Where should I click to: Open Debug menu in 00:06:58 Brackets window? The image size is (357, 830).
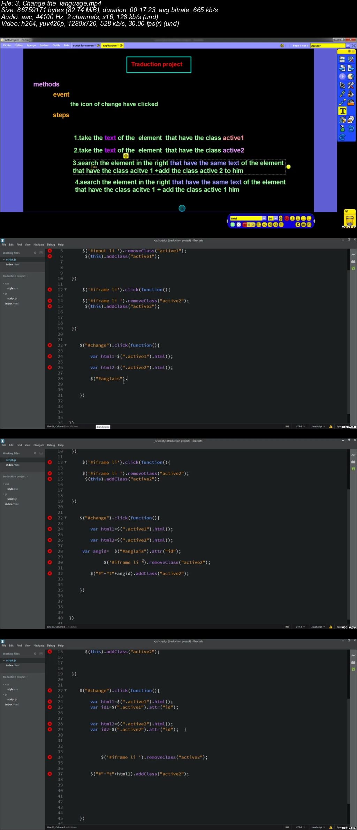(51, 245)
